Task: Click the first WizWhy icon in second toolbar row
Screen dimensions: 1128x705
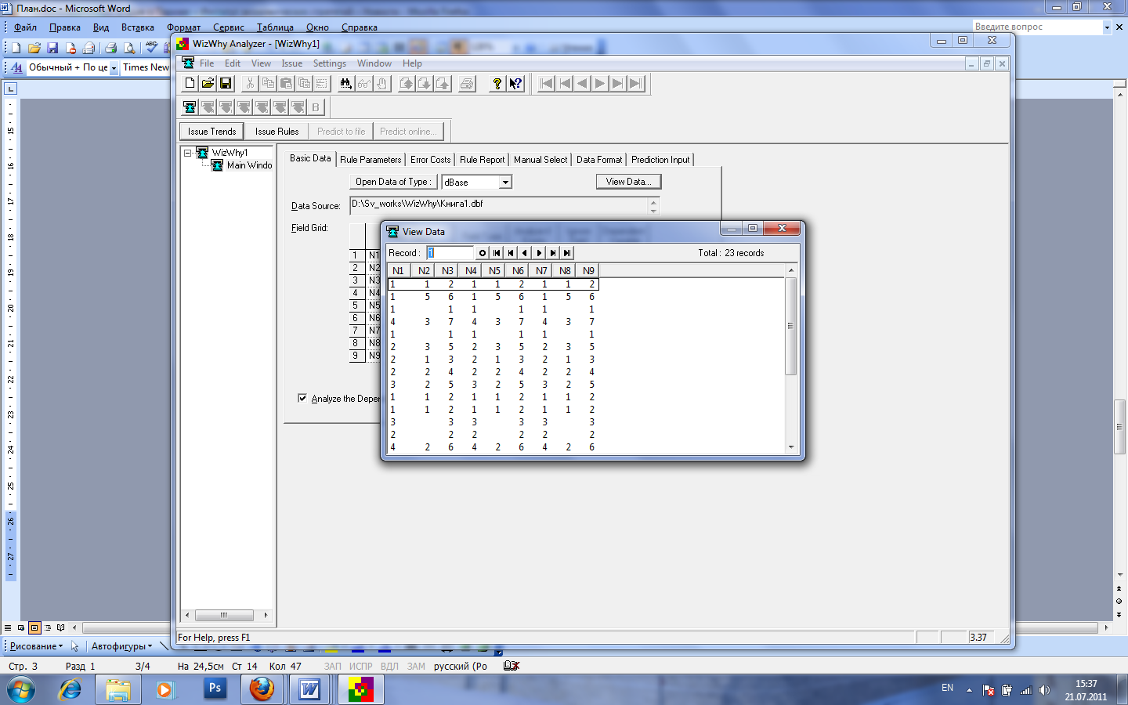Action: (x=190, y=107)
